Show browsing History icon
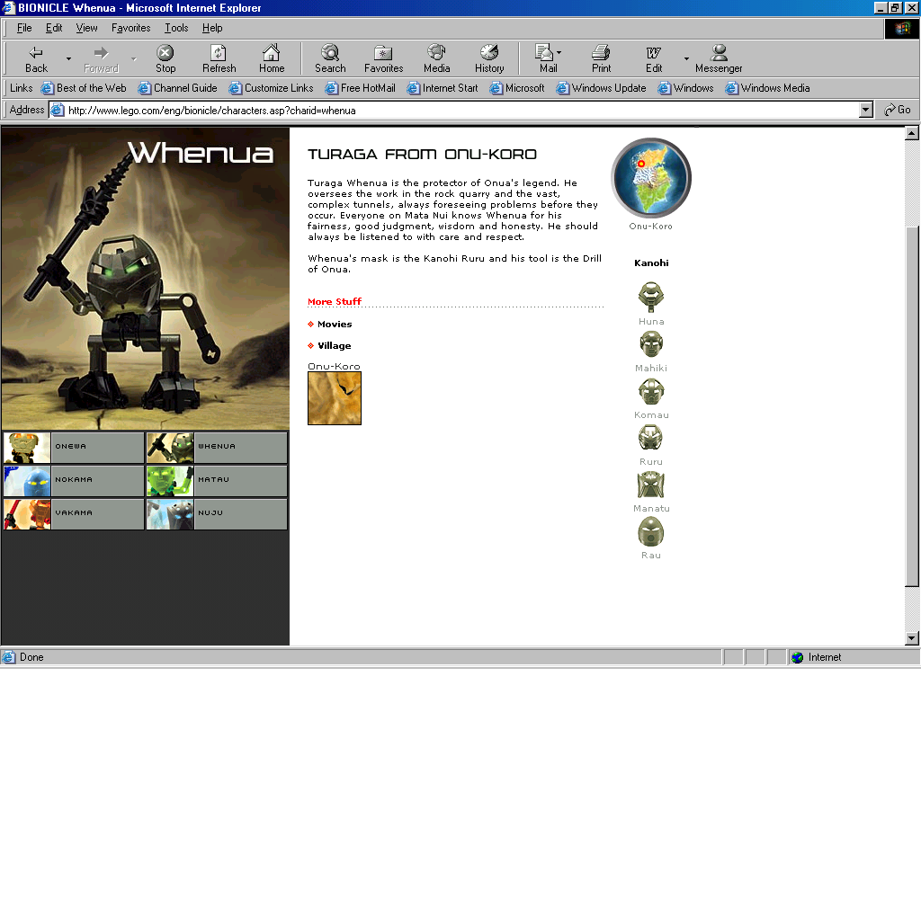The width and height of the screenshot is (921, 899). click(x=489, y=58)
